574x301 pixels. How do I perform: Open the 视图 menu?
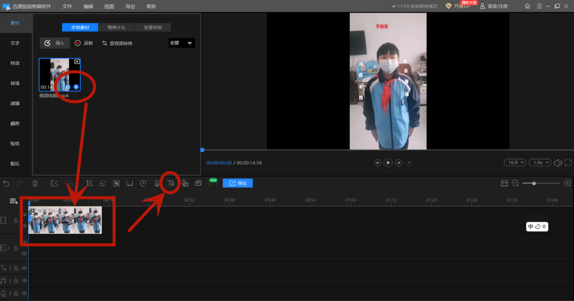click(x=109, y=6)
